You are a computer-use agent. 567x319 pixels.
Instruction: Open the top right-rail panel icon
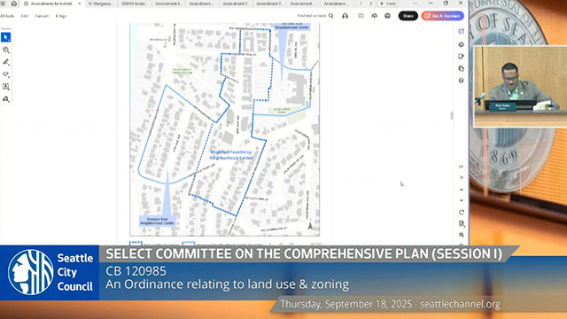pyautogui.click(x=461, y=32)
